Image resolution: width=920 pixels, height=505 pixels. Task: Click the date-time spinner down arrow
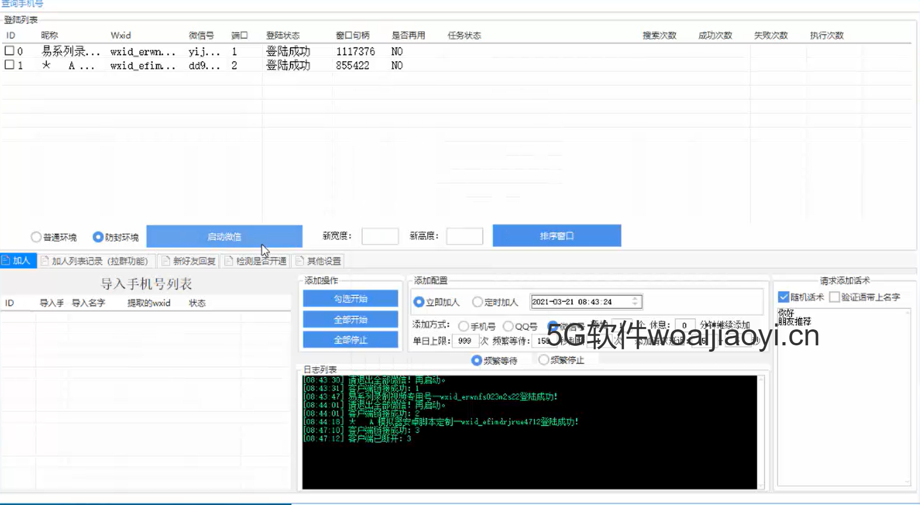pos(635,304)
